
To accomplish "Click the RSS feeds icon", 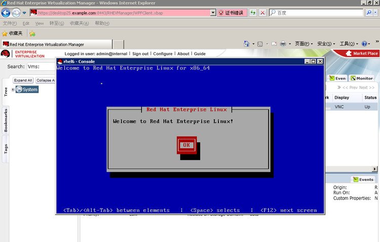I will point(260,44).
